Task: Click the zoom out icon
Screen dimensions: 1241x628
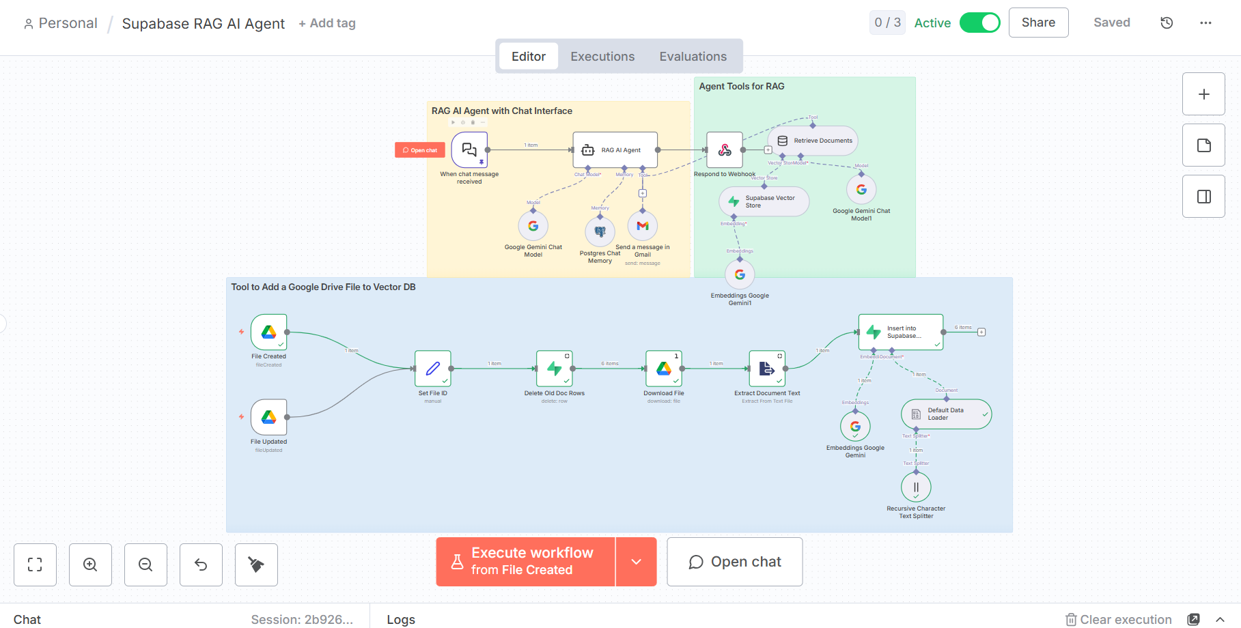Action: tap(145, 565)
